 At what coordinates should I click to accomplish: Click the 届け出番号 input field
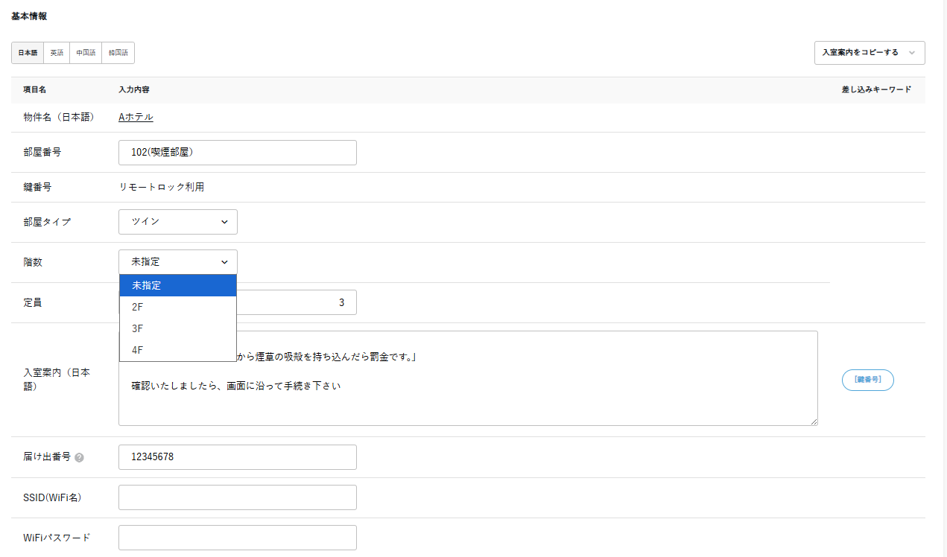[x=237, y=457]
